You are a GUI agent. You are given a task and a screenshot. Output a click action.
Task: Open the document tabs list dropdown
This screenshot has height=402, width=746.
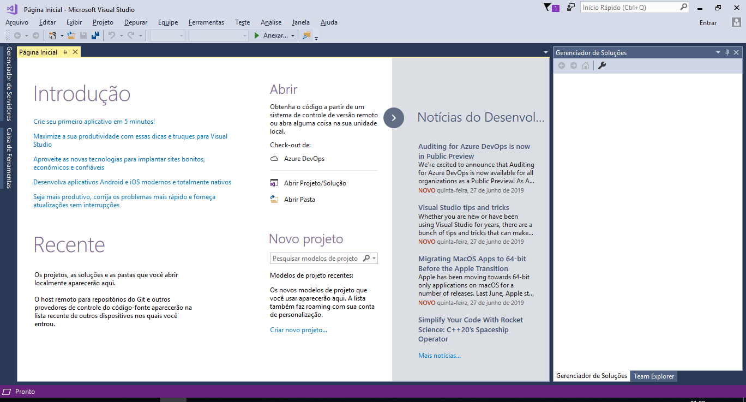click(x=546, y=52)
